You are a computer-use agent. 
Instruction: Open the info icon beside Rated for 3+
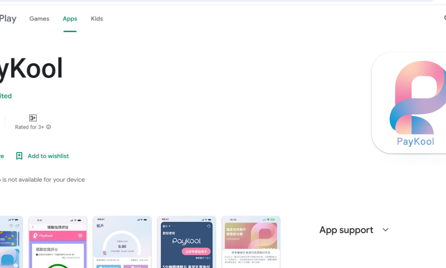(x=49, y=127)
